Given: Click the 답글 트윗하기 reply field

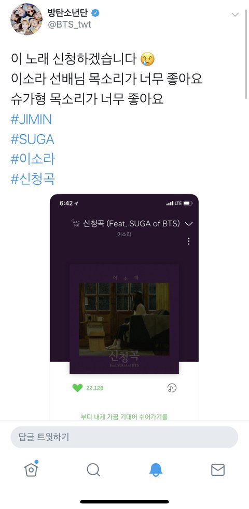Looking at the screenshot, I should pos(124,437).
